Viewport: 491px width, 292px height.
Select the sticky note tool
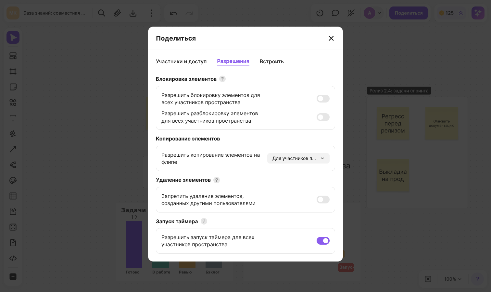pyautogui.click(x=13, y=87)
